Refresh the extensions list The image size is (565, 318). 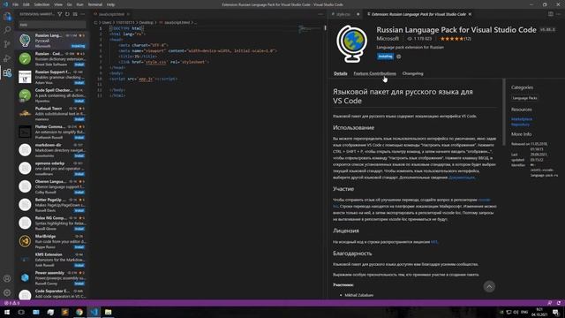pos(67,14)
